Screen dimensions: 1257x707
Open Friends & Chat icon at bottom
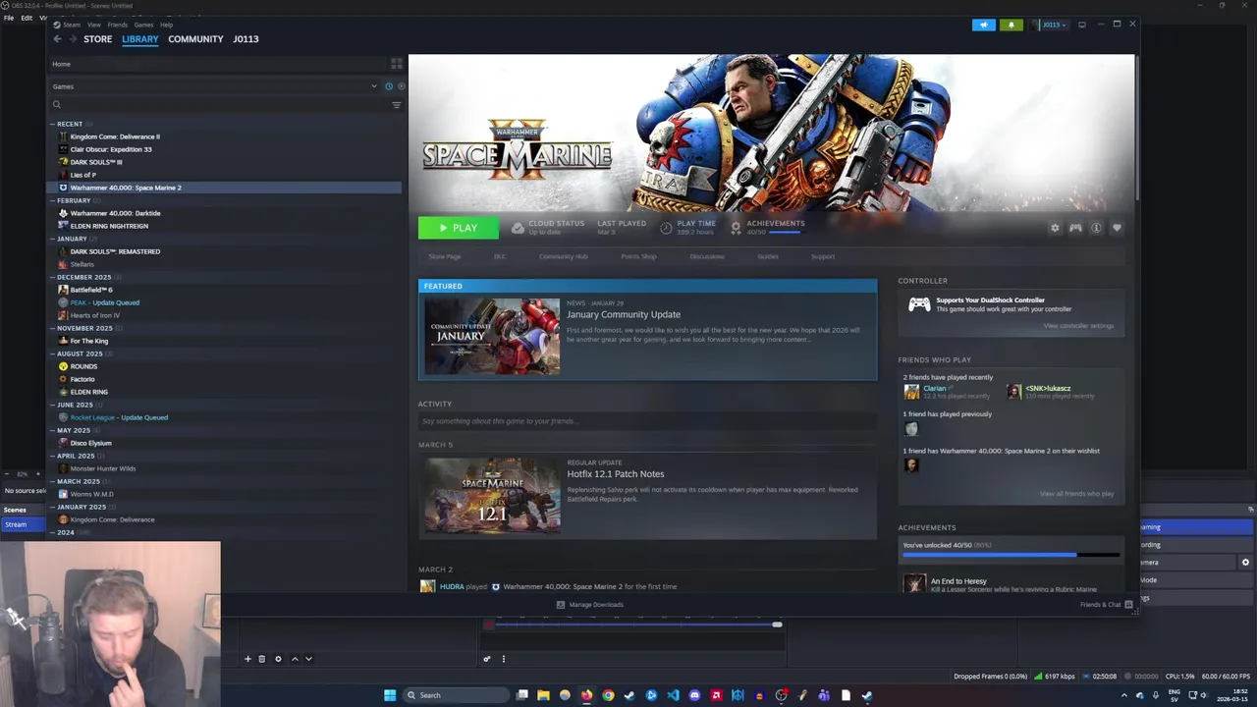1128,605
